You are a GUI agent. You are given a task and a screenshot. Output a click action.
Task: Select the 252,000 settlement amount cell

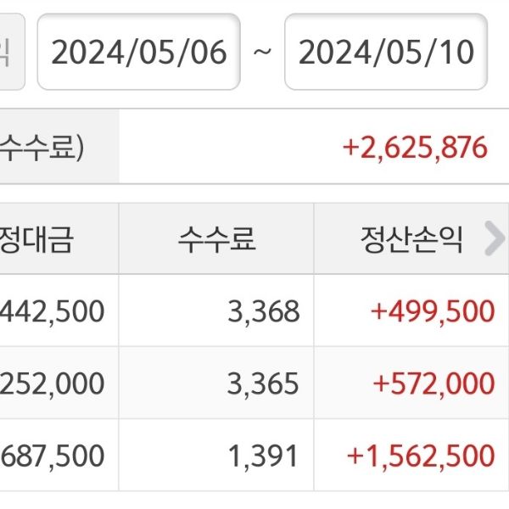[x=53, y=384]
